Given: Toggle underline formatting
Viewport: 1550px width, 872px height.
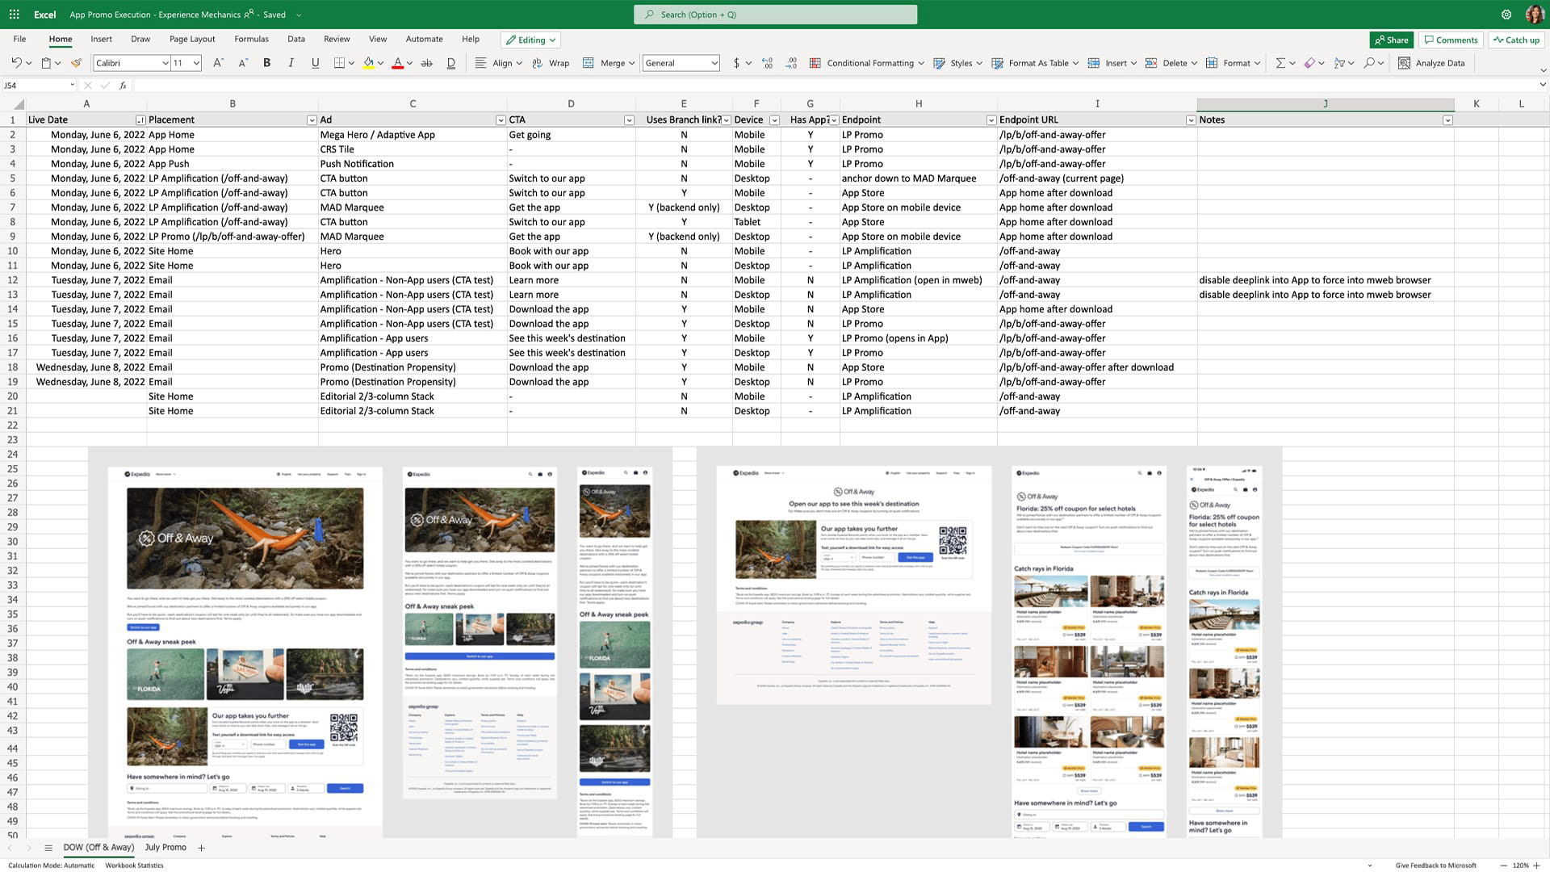Looking at the screenshot, I should click(315, 63).
